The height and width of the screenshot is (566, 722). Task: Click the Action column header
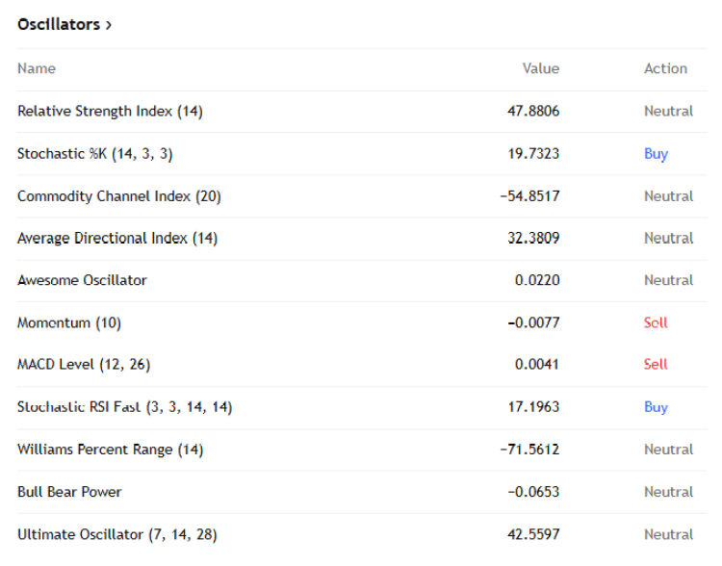click(x=665, y=68)
